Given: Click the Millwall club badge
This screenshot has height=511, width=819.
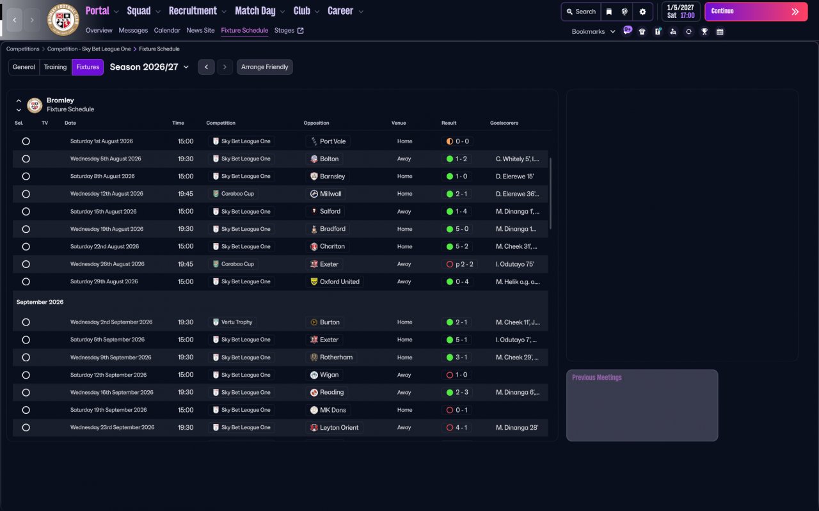Looking at the screenshot, I should tap(314, 194).
